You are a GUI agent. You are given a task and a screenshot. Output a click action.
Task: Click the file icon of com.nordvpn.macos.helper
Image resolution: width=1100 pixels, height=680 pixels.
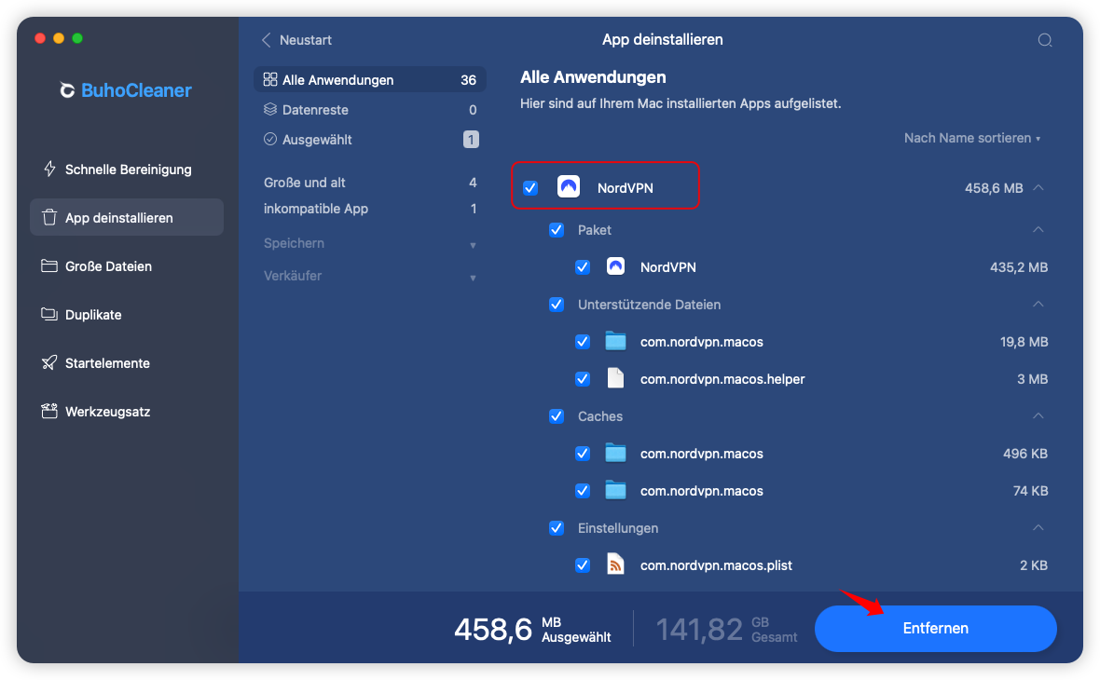coord(615,378)
